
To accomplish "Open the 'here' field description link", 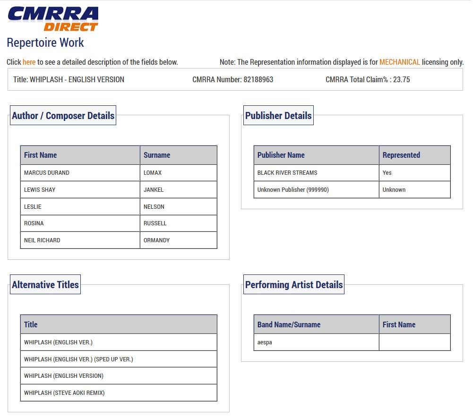I will point(29,62).
